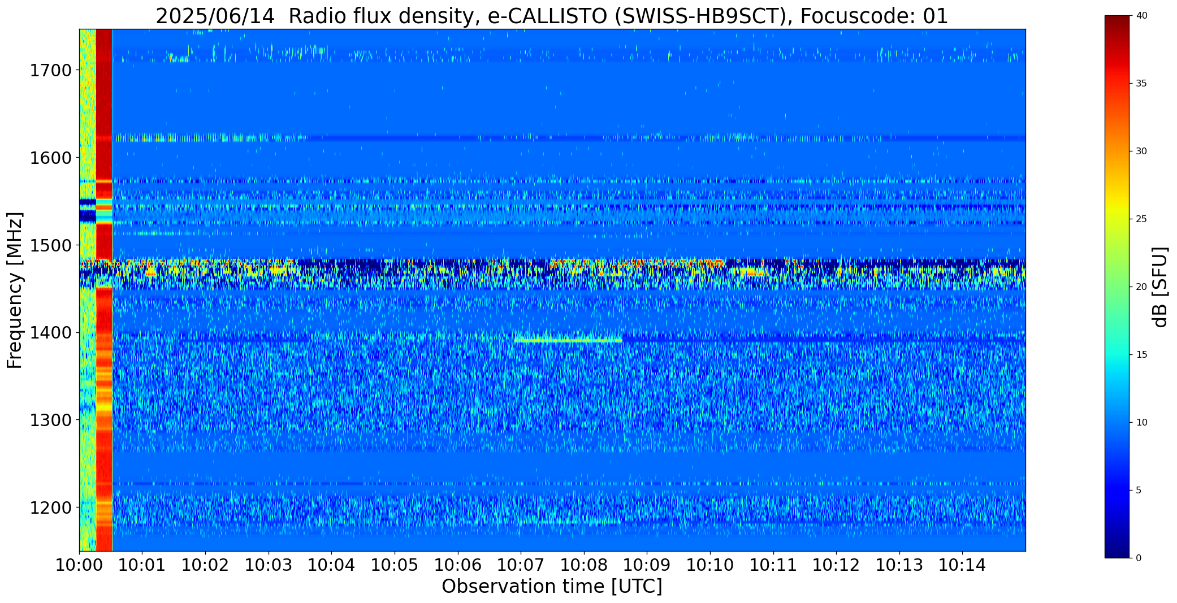Viewport: 1177px width, 603px height.
Task: Click the 10:00 time tick label
Action: coord(79,565)
